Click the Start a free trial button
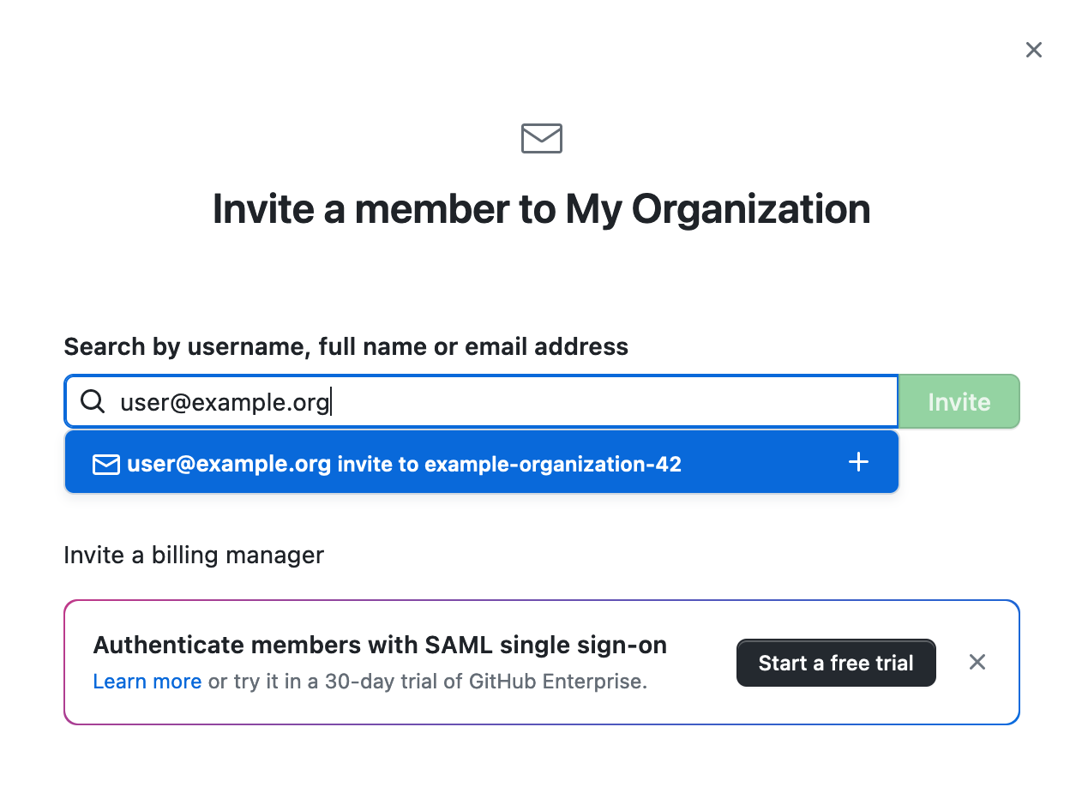 836,663
